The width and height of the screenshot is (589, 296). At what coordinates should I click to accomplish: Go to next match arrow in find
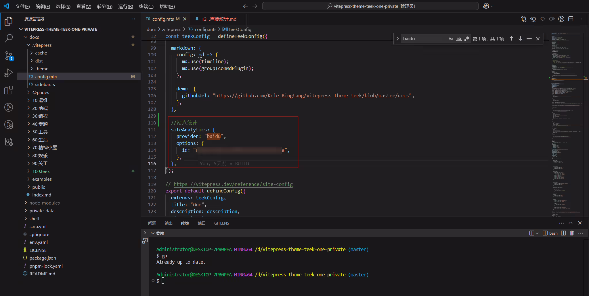point(520,38)
